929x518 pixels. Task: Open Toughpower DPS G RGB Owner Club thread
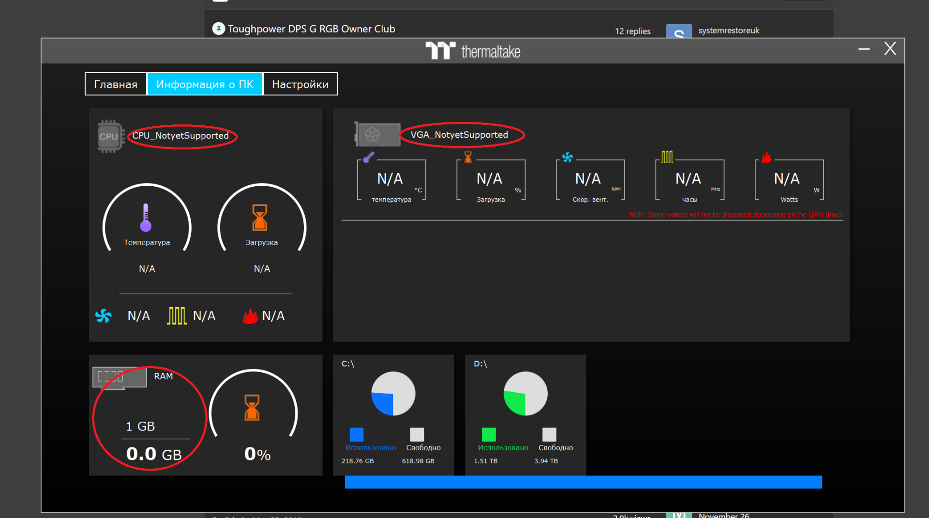(312, 29)
